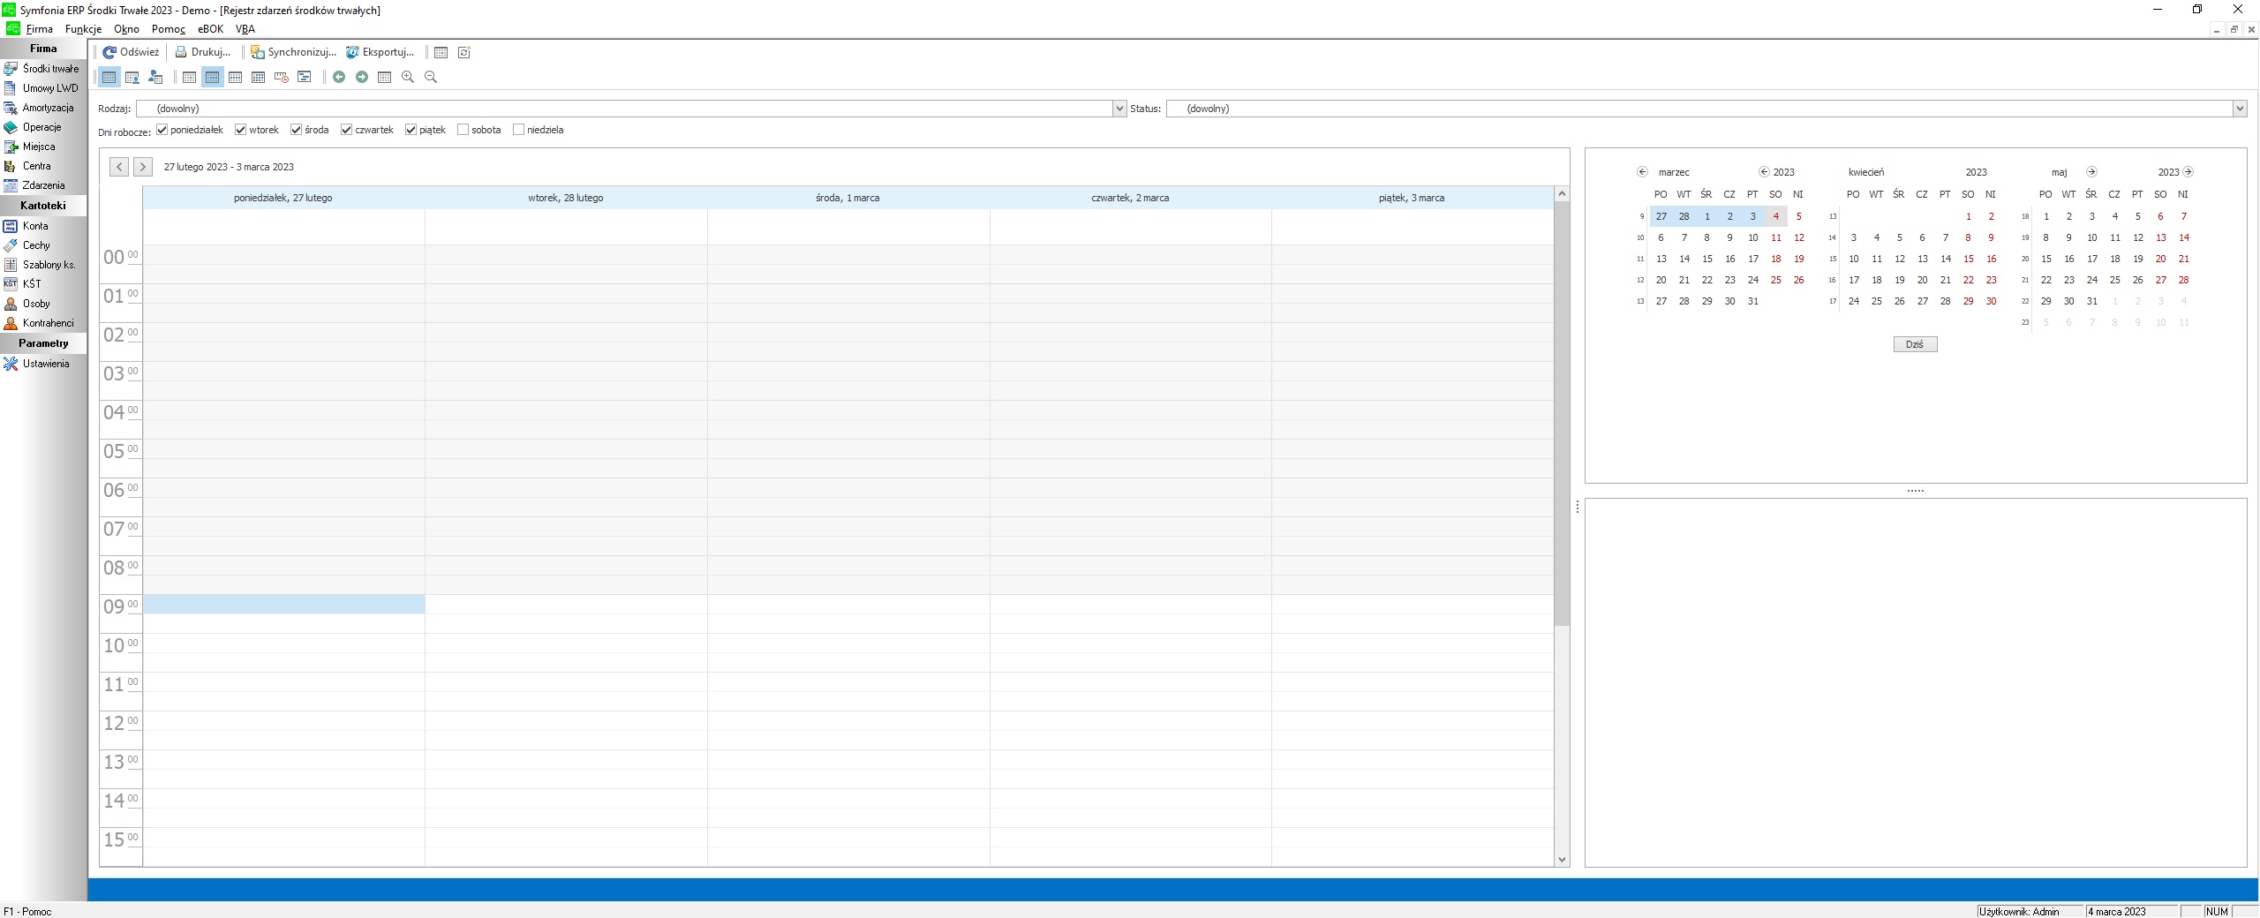Click the Eksportuj toolbar icon

pyautogui.click(x=352, y=52)
